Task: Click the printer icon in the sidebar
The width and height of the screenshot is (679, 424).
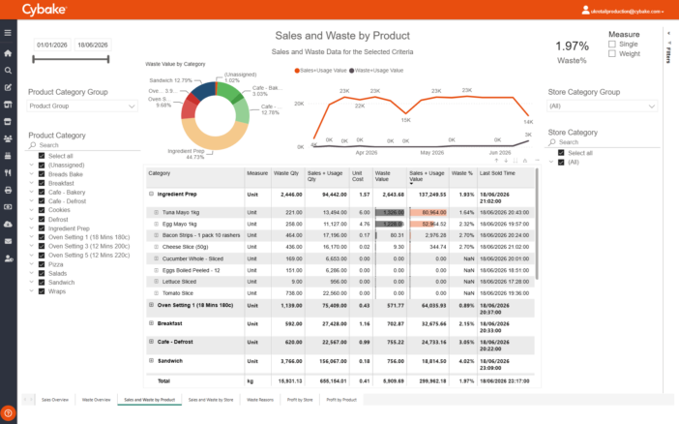Action: (x=8, y=190)
